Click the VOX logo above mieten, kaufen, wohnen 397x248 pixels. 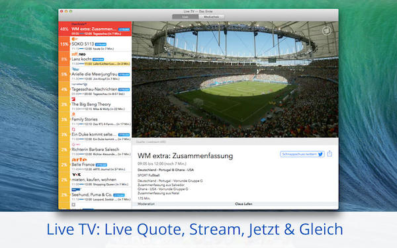tap(76, 175)
